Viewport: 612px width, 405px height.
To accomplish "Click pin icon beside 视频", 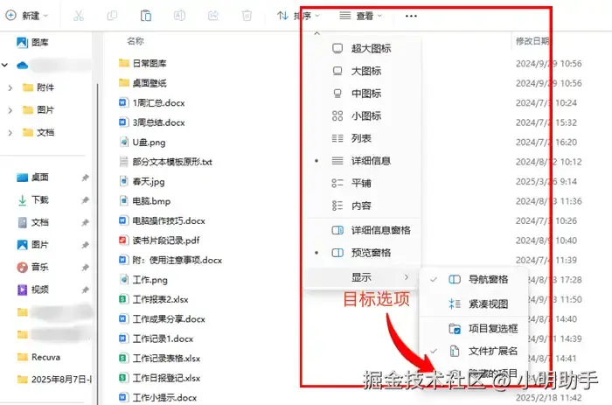I will [x=85, y=290].
